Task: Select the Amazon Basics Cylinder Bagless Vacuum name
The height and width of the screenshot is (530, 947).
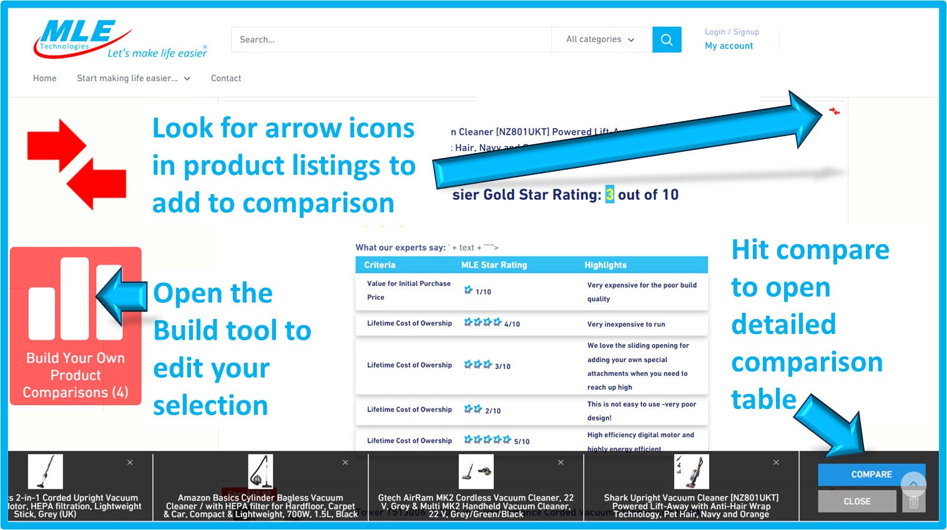Action: pos(260,506)
